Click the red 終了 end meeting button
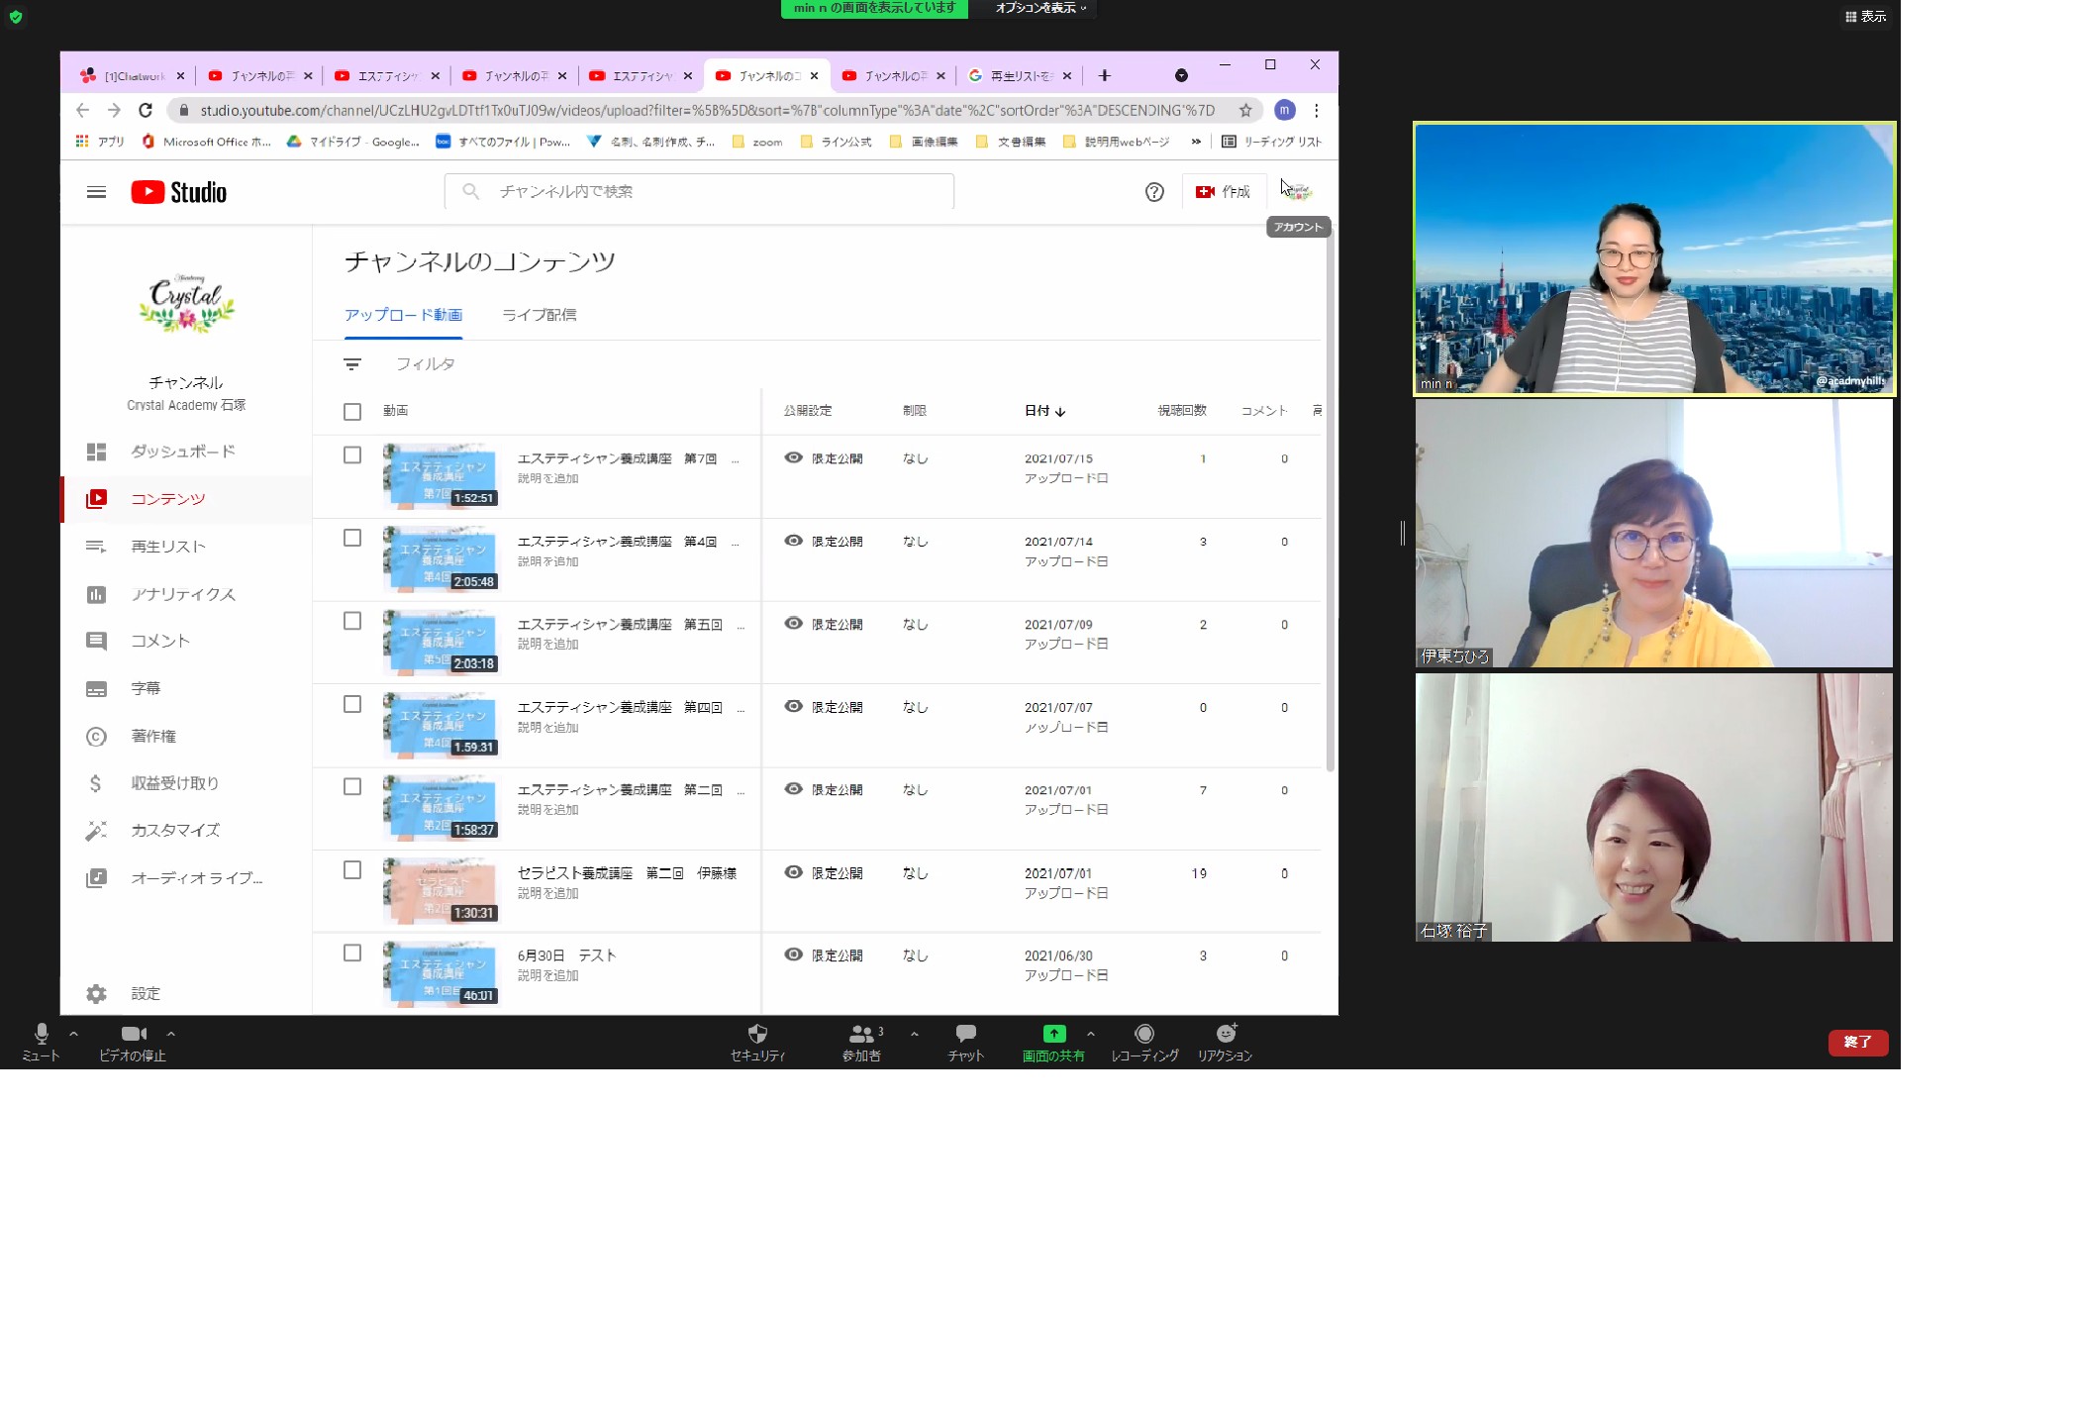 click(1858, 1043)
